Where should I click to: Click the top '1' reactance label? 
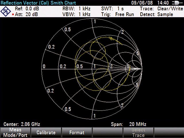click(x=95, y=22)
